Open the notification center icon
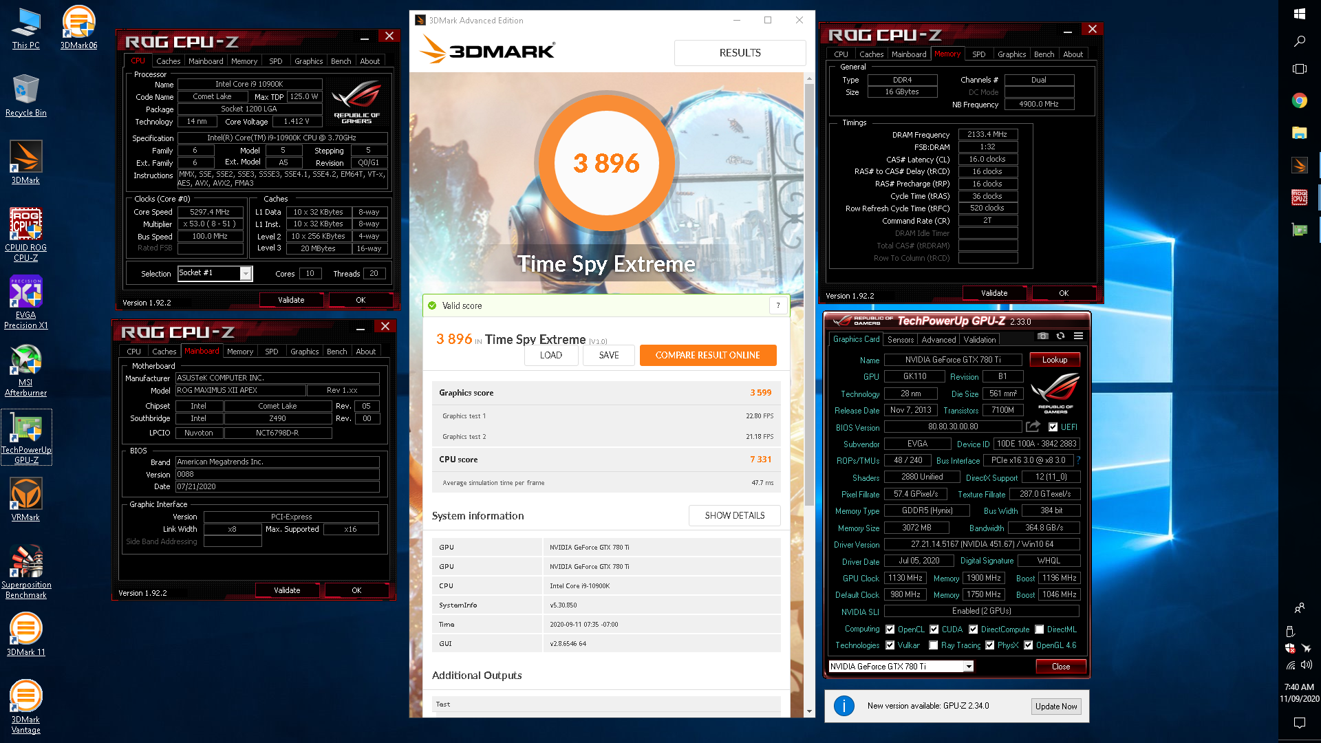The width and height of the screenshot is (1321, 743). coord(1300,722)
